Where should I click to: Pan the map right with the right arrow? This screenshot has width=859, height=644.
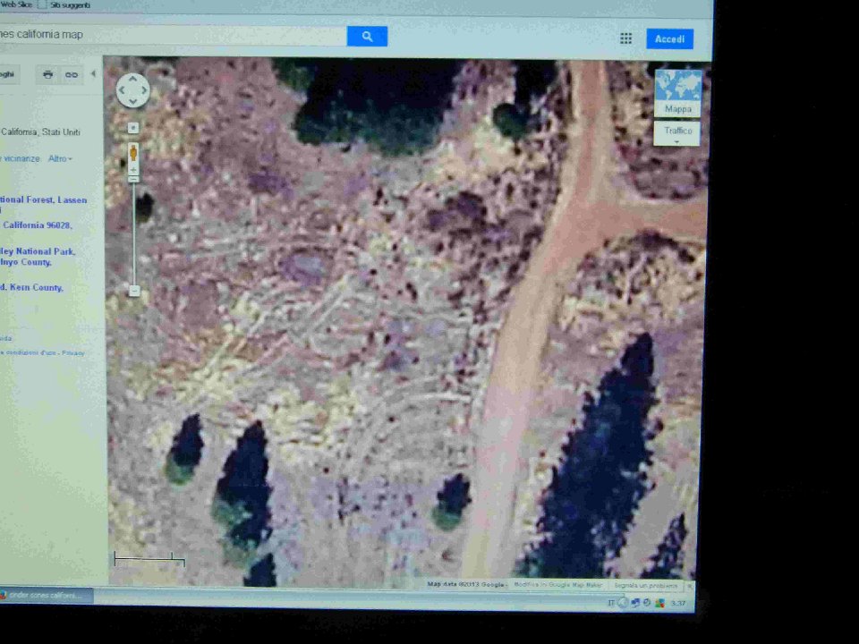pyautogui.click(x=144, y=90)
